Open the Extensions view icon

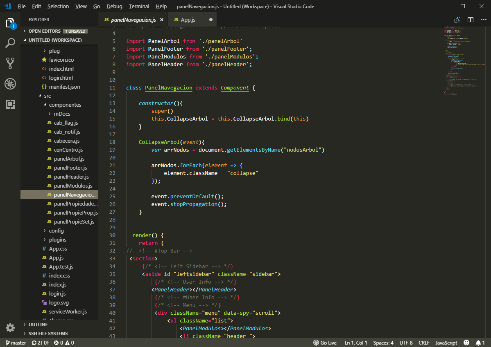10,104
